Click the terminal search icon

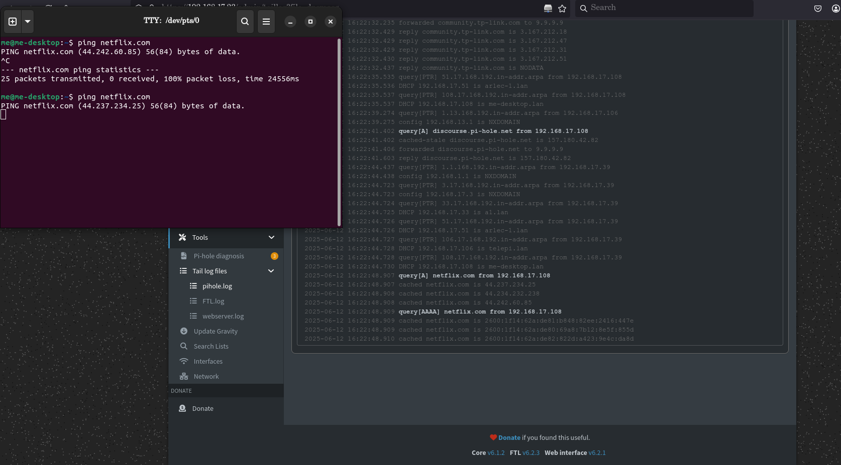[x=245, y=22]
